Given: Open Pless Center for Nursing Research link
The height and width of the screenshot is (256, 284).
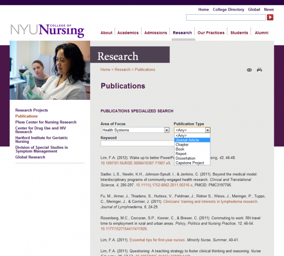Looking at the screenshot, I should [x=46, y=122].
